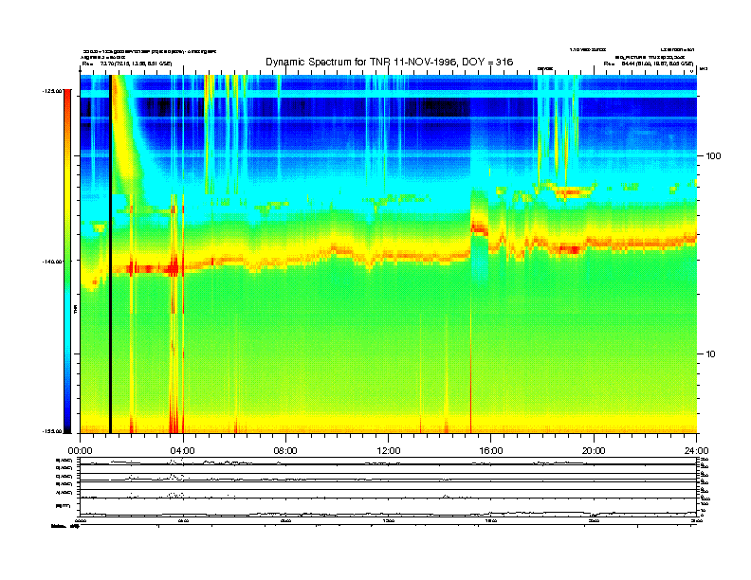Click the 24:00 time axis label
The width and height of the screenshot is (751, 580).
click(x=696, y=450)
